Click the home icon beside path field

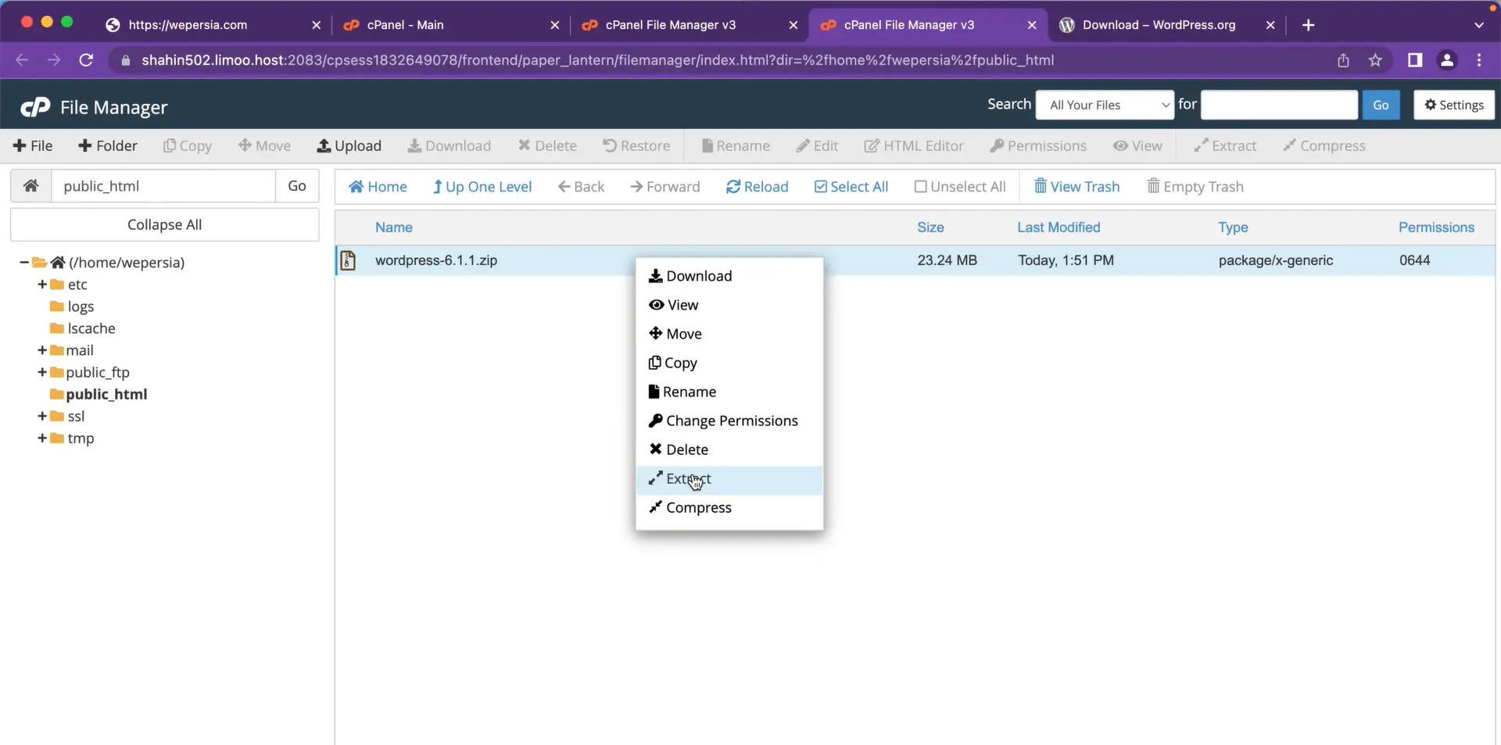pos(31,186)
